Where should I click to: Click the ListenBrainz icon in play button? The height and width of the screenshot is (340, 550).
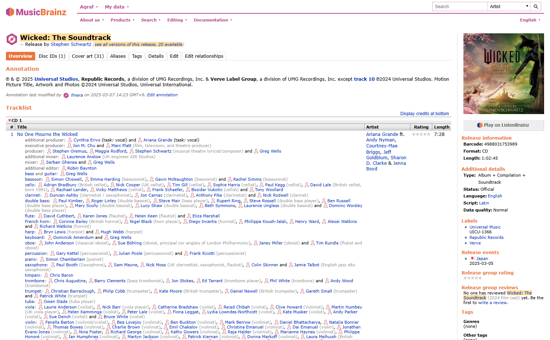[480, 125]
